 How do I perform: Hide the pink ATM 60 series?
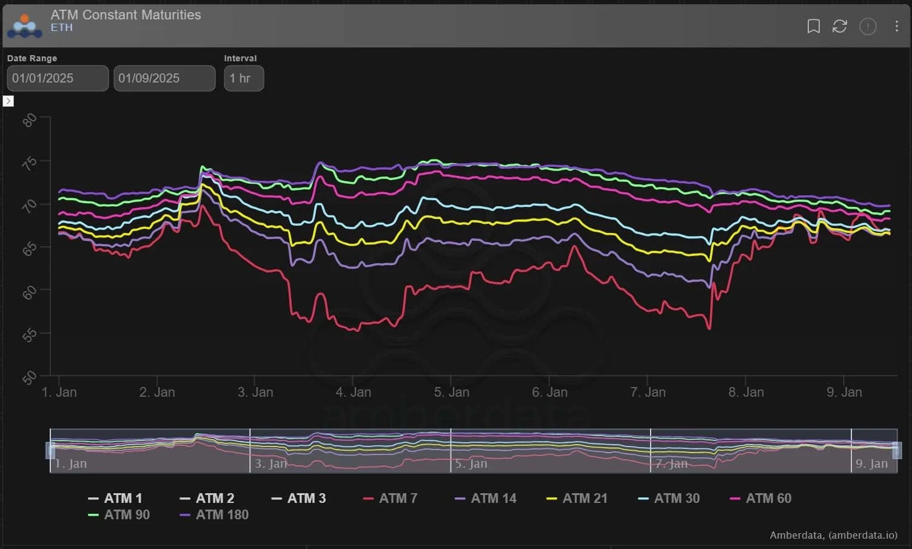tap(761, 498)
